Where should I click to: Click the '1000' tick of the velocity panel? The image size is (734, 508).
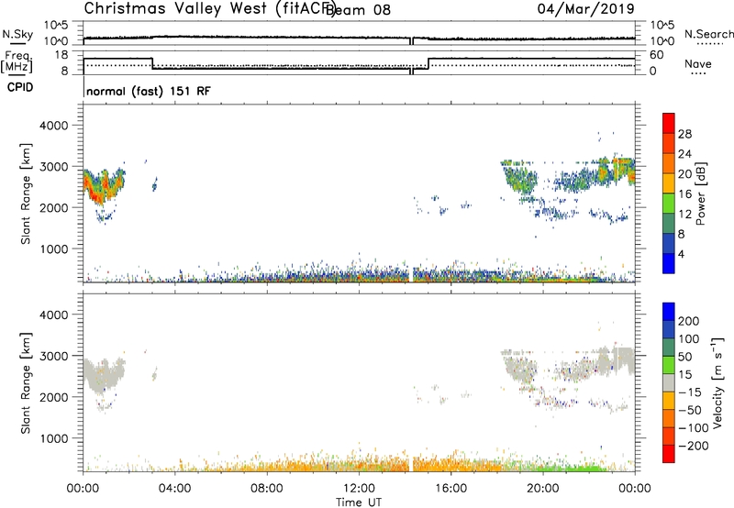coord(53,438)
